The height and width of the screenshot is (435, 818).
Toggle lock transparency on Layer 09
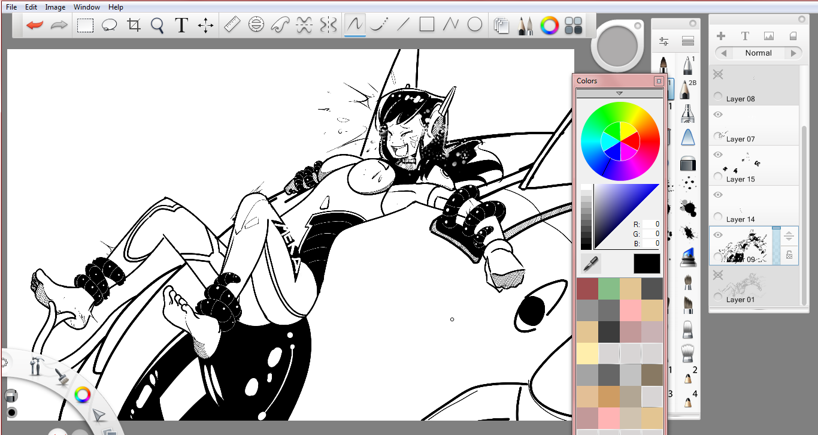789,255
